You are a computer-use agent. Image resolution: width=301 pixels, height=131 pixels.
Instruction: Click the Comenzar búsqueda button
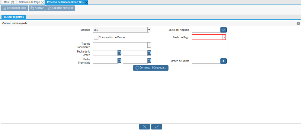click(151, 68)
